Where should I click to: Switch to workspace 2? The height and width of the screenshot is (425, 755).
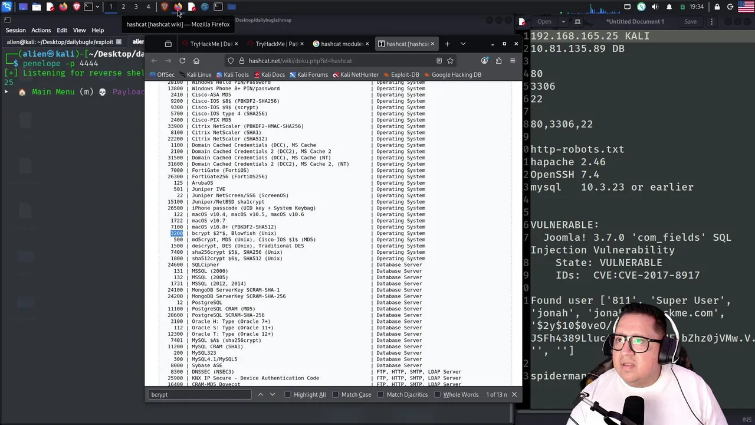(123, 6)
